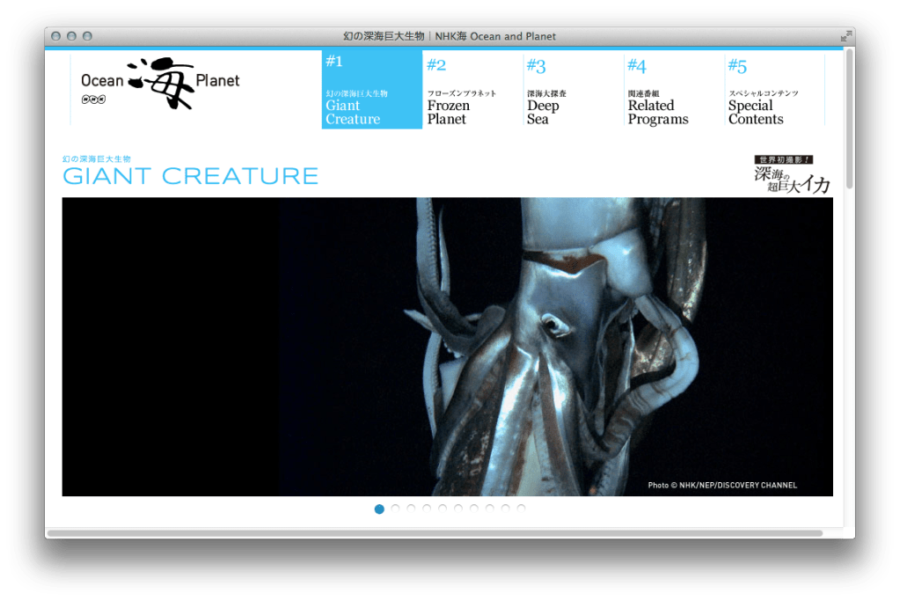Click the photo credit NHK/NEP/DISCOVERY CHANNEL text

[x=721, y=485]
